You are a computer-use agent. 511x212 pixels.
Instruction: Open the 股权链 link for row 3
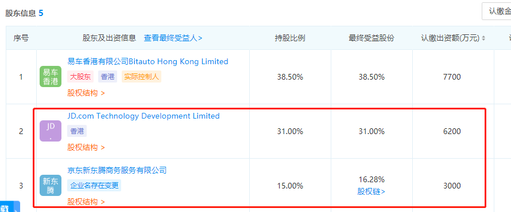tap(371, 191)
